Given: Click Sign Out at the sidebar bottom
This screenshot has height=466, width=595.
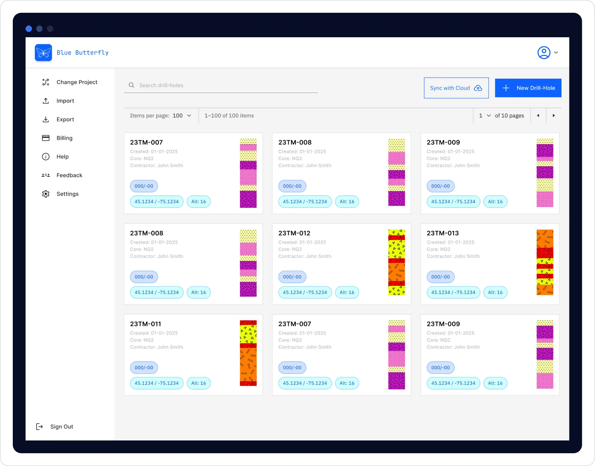Looking at the screenshot, I should tap(61, 426).
